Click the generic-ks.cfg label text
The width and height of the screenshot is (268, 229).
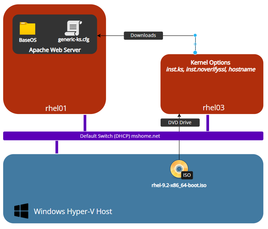[74, 40]
